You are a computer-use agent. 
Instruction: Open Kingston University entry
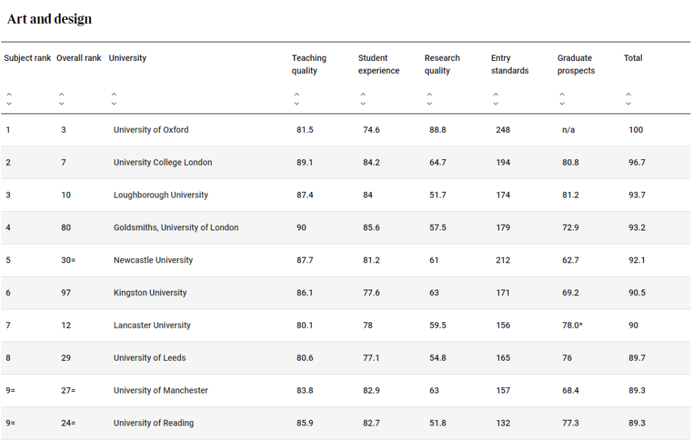click(x=150, y=293)
